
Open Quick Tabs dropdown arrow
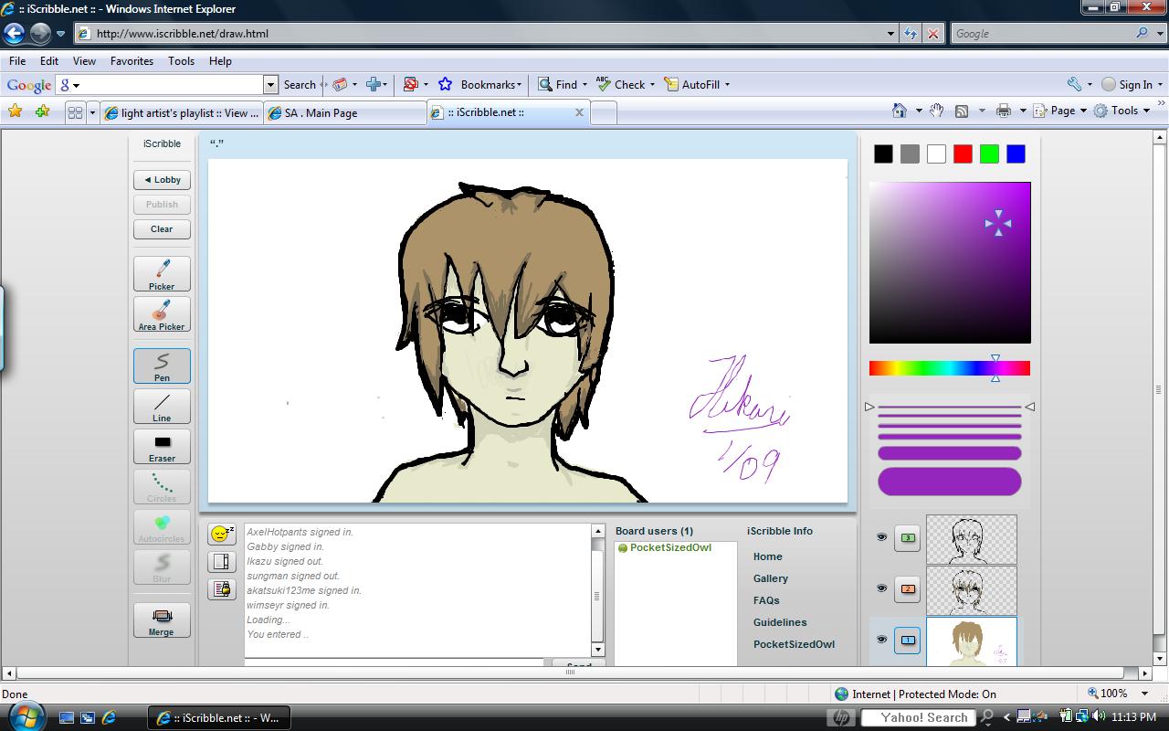point(92,112)
